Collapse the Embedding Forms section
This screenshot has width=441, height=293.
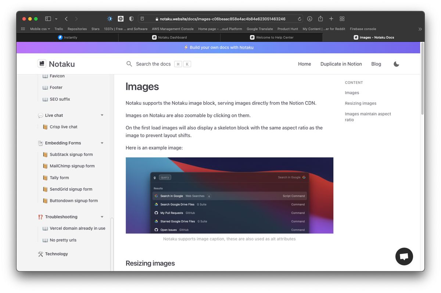[x=102, y=143]
